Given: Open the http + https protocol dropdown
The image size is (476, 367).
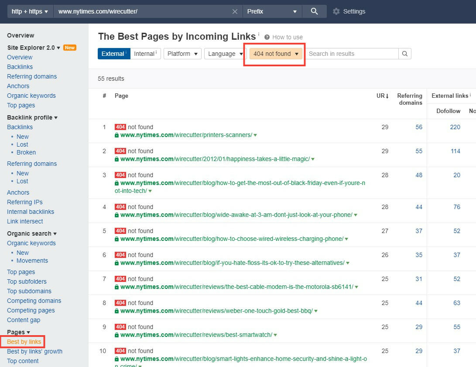Looking at the screenshot, I should pos(30,11).
